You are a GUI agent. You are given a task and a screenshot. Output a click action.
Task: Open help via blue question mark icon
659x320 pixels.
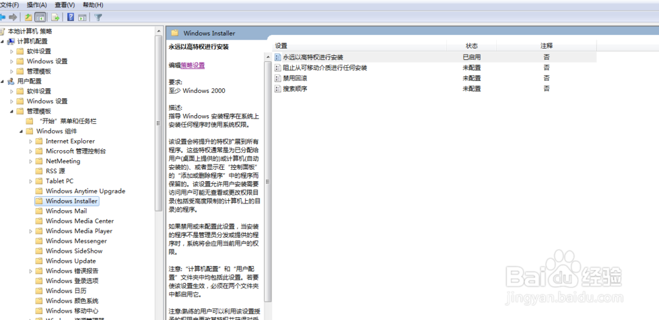(71, 17)
